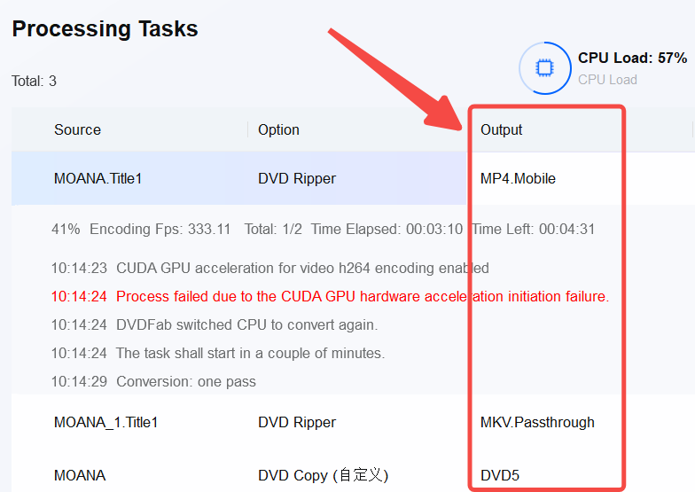
Task: Click DVD Ripper option for MOANA_1.Title1
Action: click(x=297, y=422)
